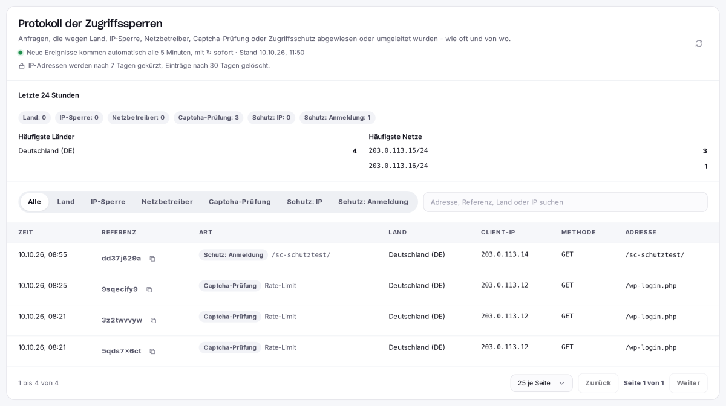The width and height of the screenshot is (726, 406).
Task: Copy the reference 3z2twvvyw with its copy icon
Action: tap(154, 320)
